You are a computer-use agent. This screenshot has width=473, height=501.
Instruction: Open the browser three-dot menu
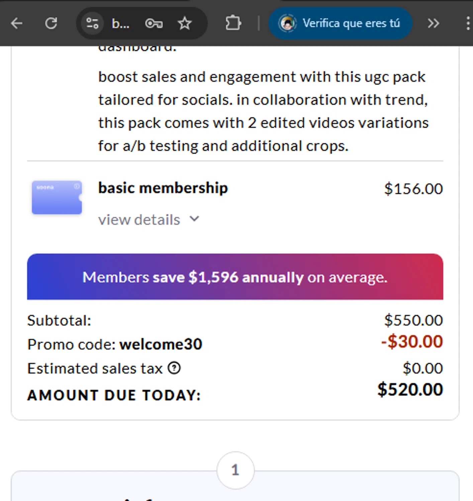tap(468, 23)
